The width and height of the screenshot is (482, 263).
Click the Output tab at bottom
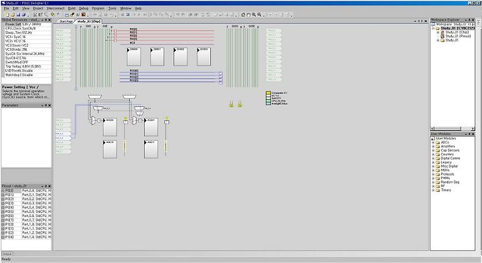(7, 254)
